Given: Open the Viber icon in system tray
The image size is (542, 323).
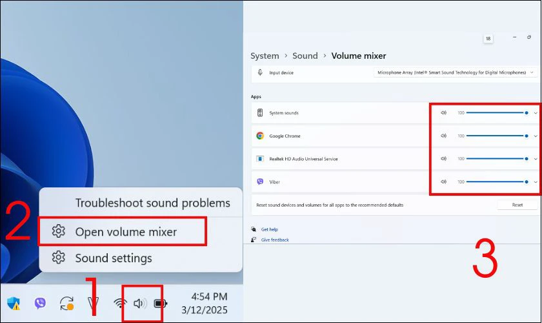Looking at the screenshot, I should click(x=40, y=303).
